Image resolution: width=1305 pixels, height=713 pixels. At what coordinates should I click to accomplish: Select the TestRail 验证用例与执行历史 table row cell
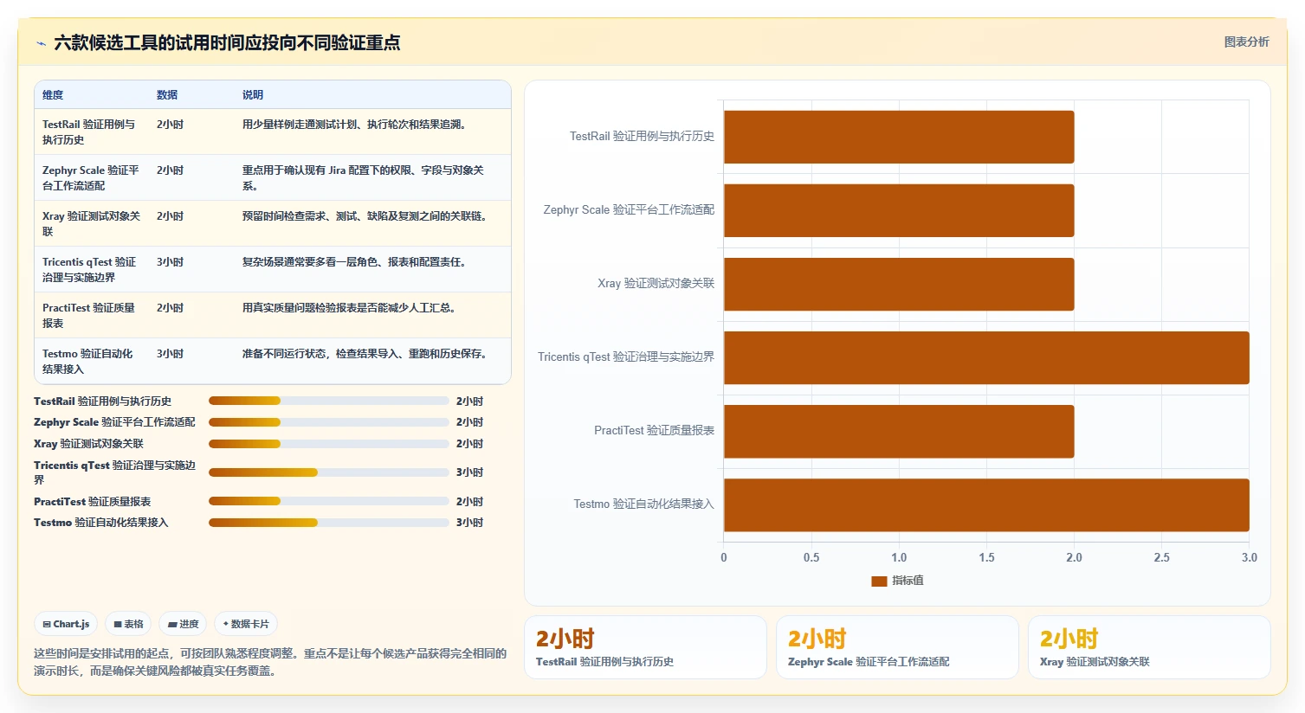coord(91,132)
